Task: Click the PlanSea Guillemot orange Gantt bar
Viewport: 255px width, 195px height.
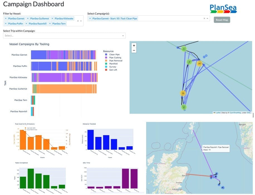Action: coord(64,89)
